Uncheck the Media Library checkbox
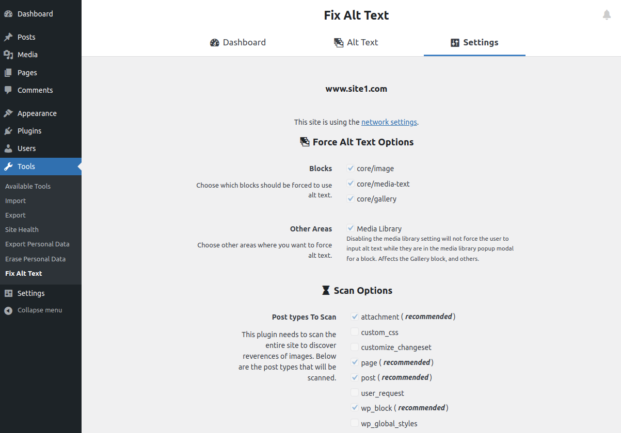The width and height of the screenshot is (621, 433). point(351,228)
